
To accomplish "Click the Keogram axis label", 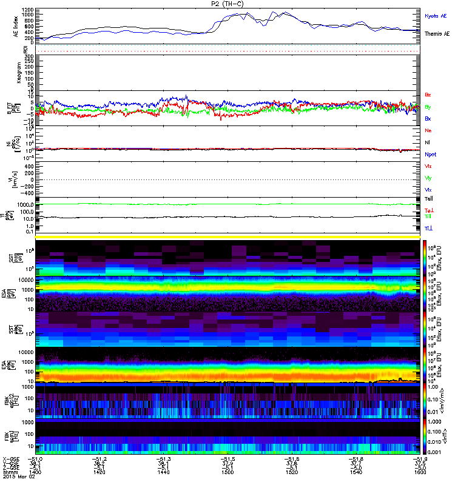I will coord(19,72).
